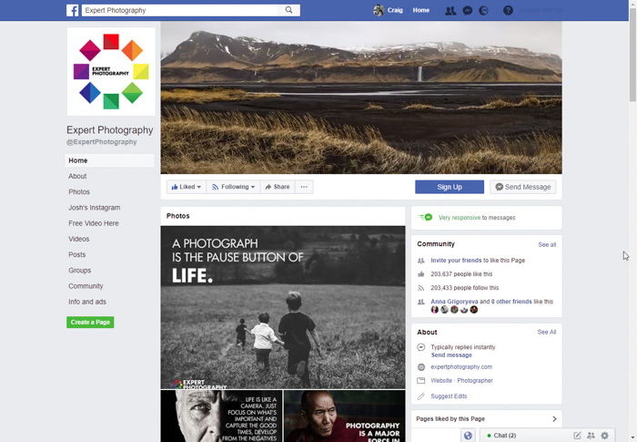Click the Photos section heading
This screenshot has height=442, width=637.
pyautogui.click(x=178, y=216)
